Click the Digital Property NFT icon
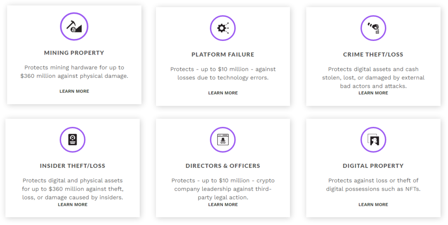The height and width of the screenshot is (225, 448). [x=373, y=139]
